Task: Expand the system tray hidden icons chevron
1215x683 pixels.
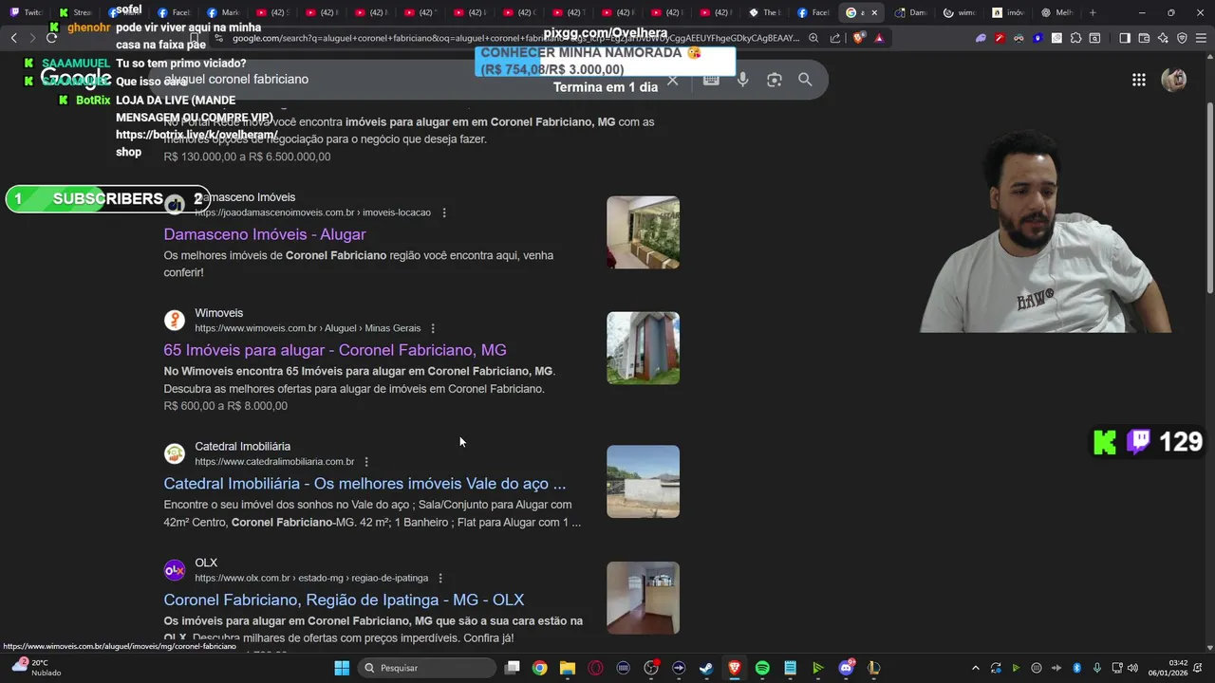Action: pos(976,668)
